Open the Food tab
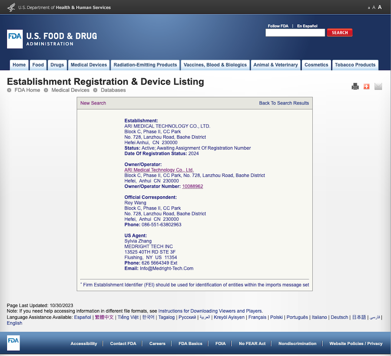 [x=38, y=65]
